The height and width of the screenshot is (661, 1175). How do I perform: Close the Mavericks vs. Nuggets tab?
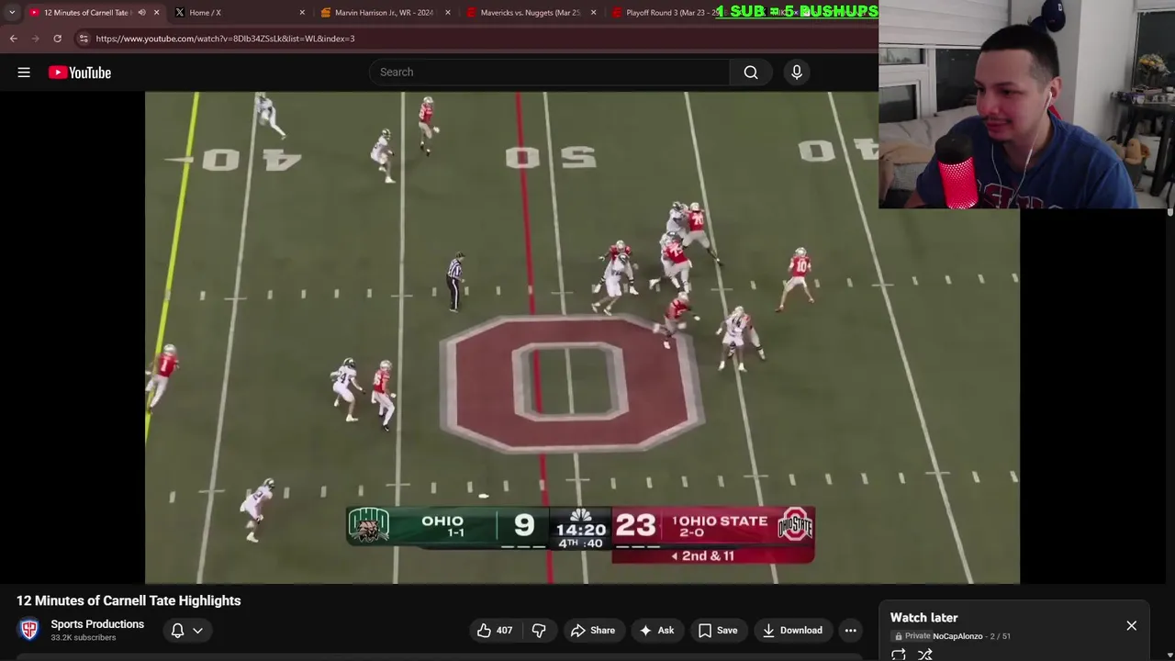pos(593,13)
